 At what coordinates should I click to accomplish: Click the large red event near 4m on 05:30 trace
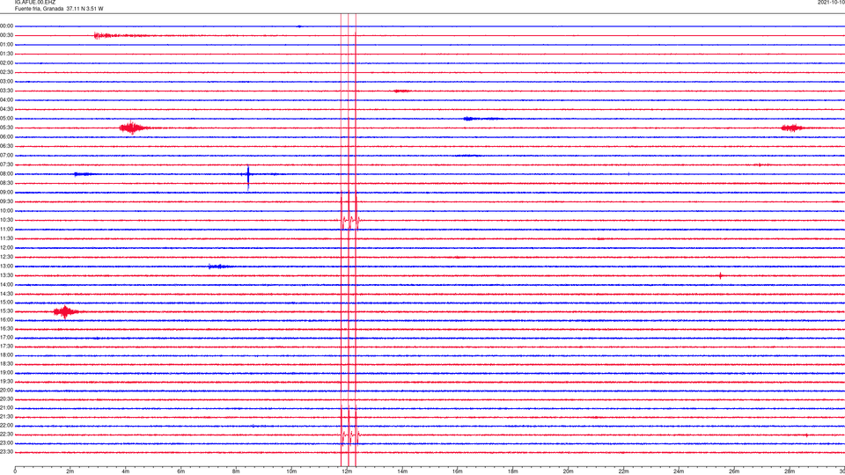point(133,128)
